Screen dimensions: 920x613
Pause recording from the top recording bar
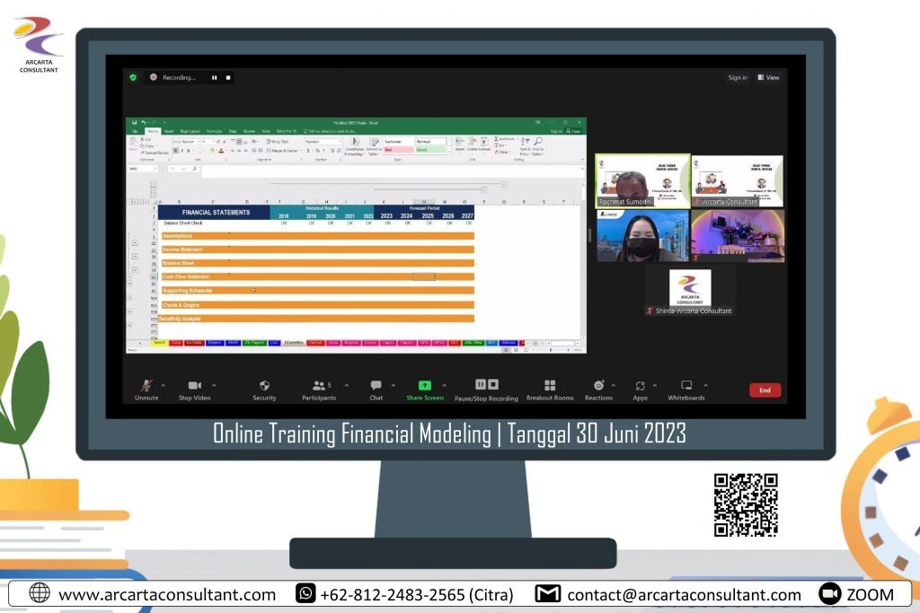(215, 78)
